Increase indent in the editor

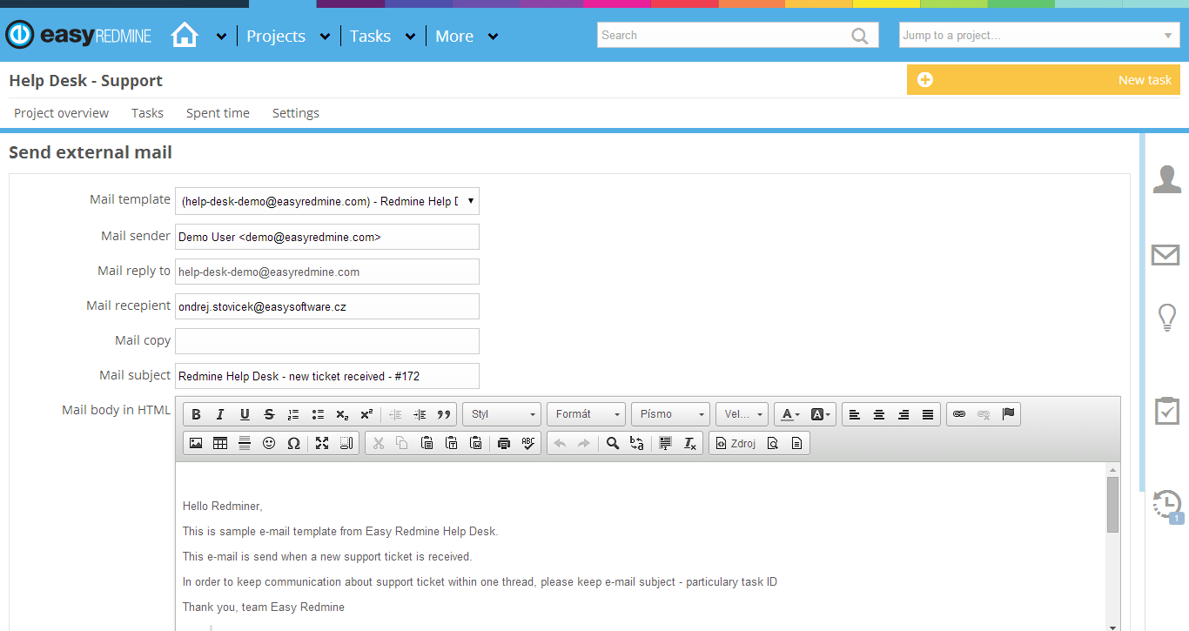pos(420,414)
